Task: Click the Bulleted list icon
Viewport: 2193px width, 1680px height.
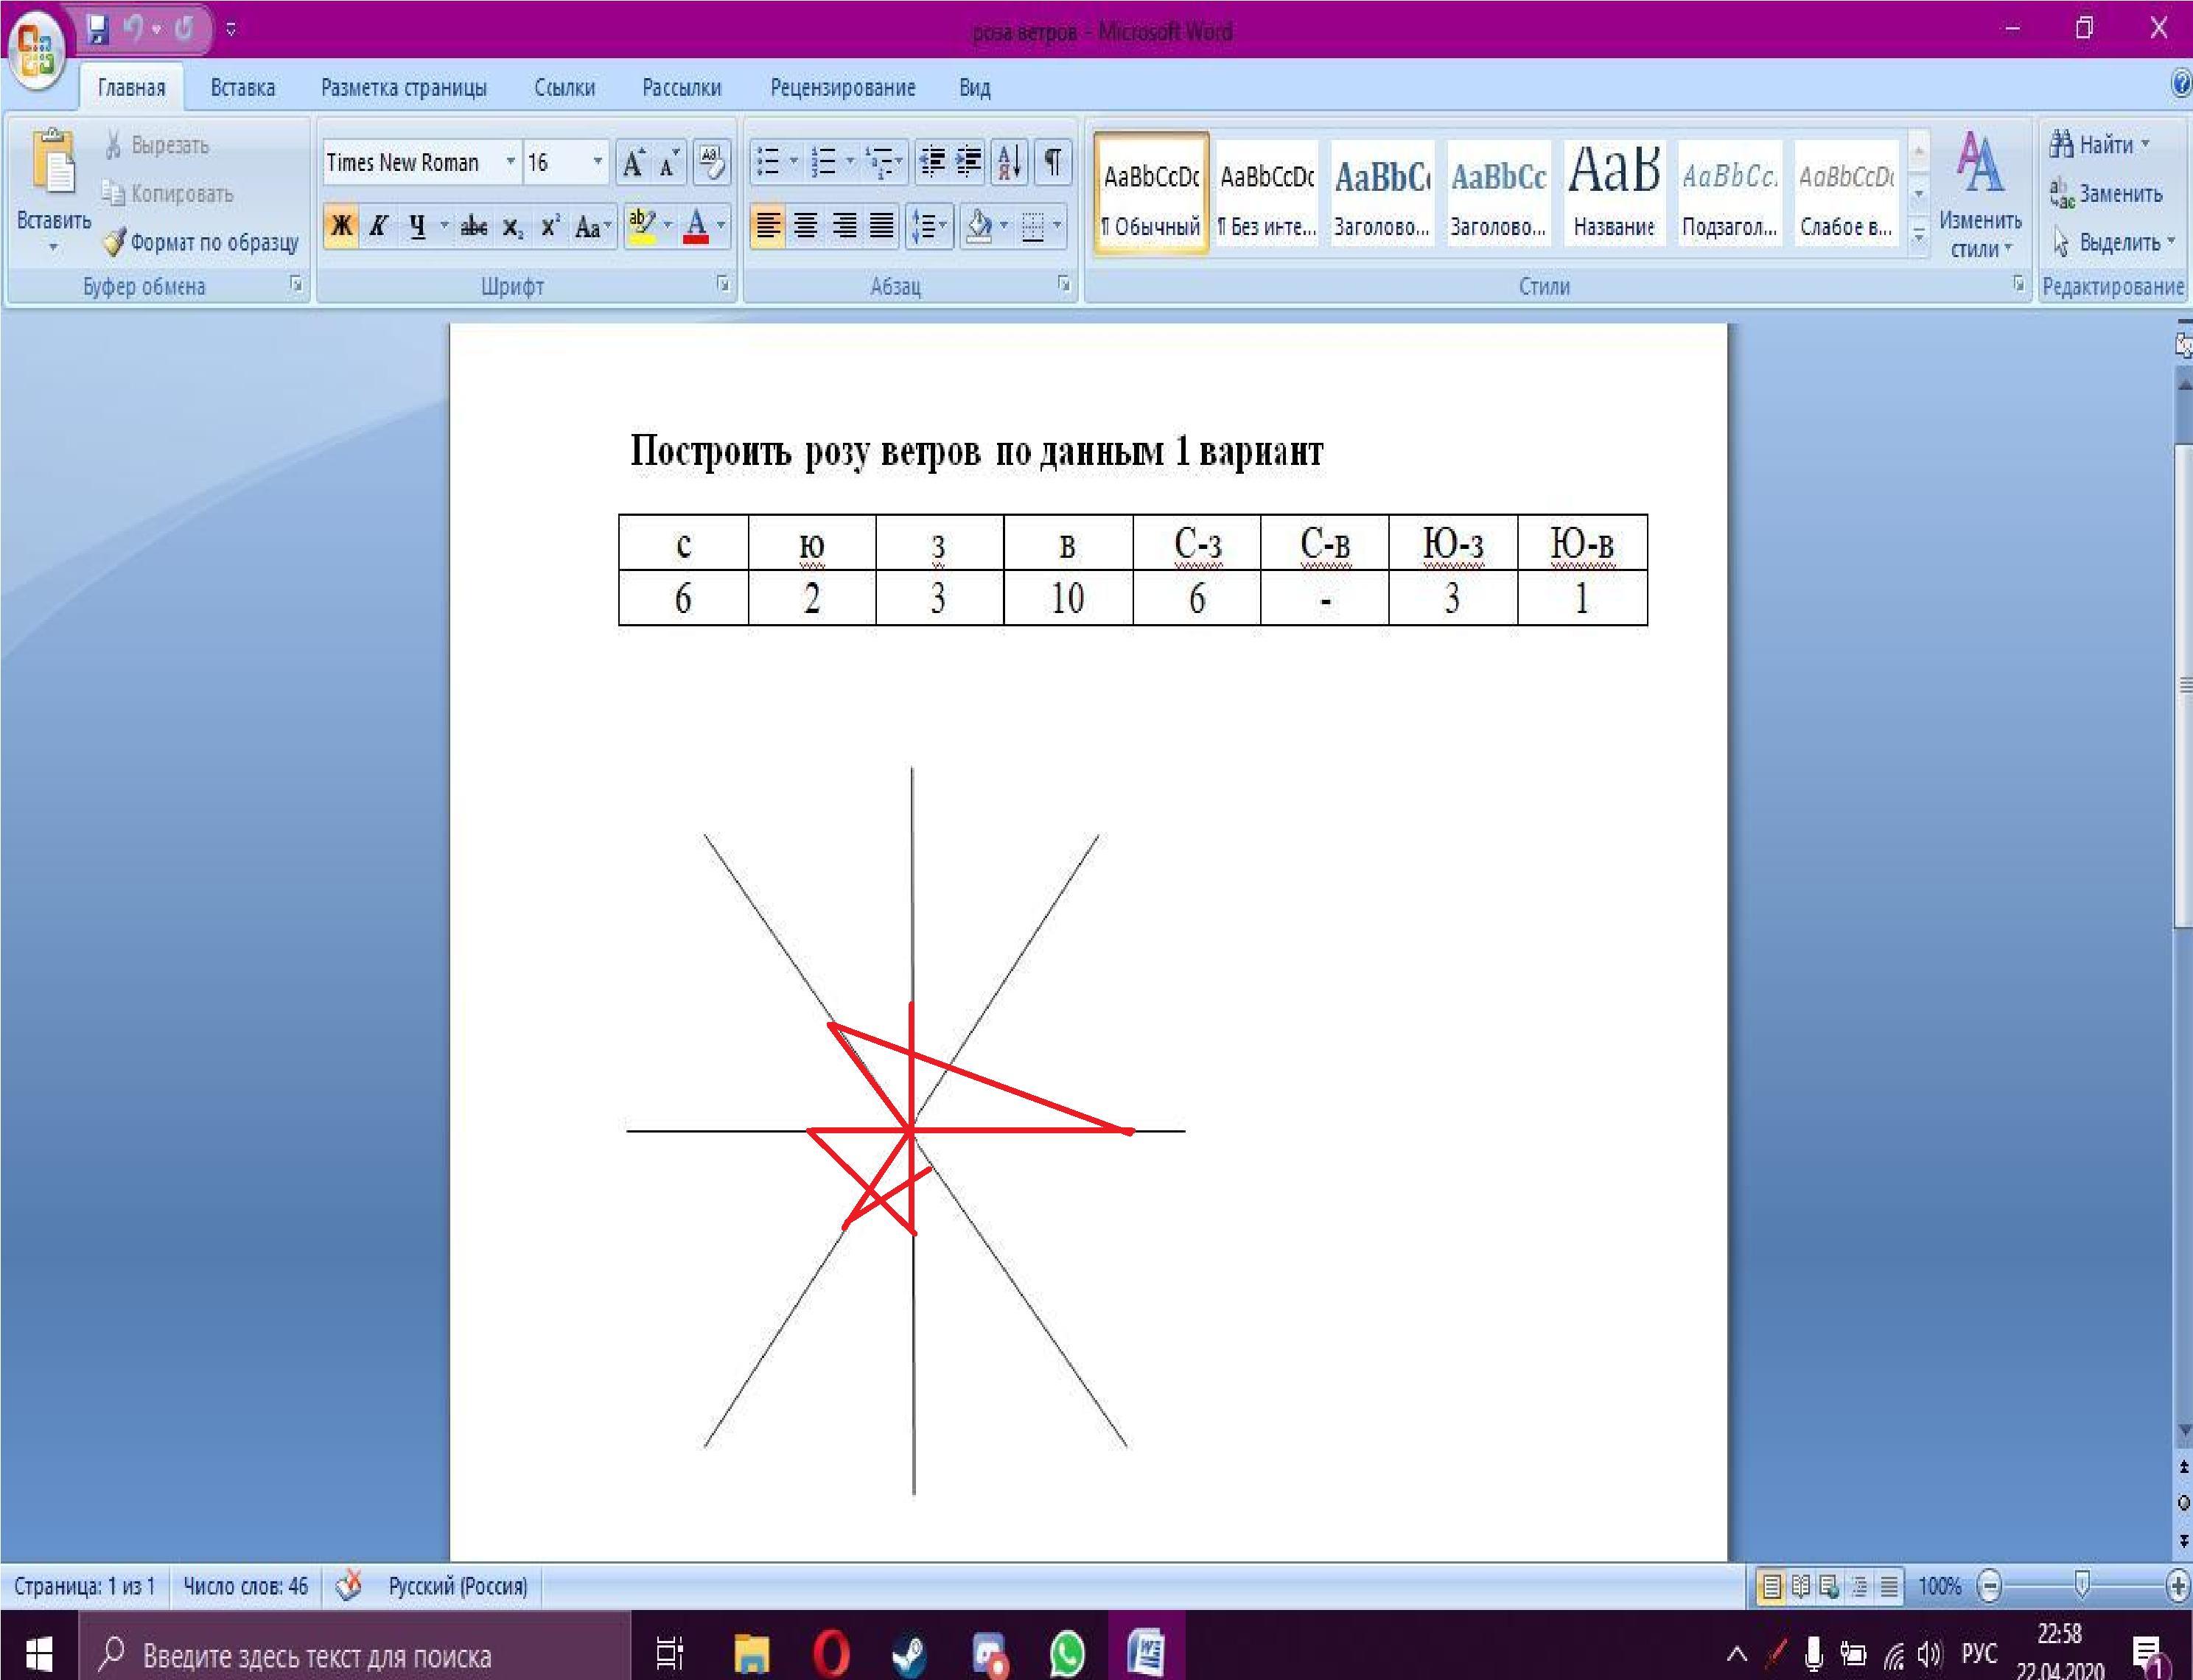Action: pyautogui.click(x=768, y=162)
